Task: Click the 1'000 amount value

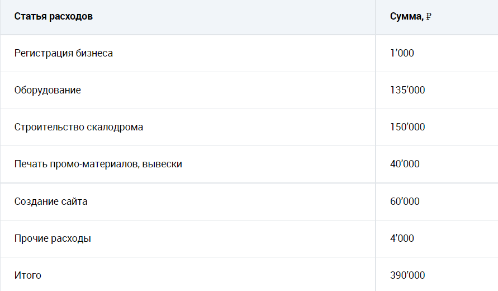Action: coord(402,53)
